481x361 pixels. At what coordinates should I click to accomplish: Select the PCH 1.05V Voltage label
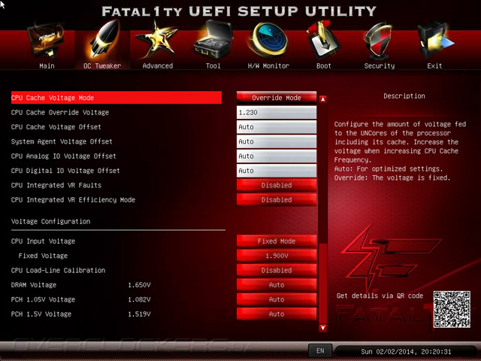pyautogui.click(x=43, y=299)
